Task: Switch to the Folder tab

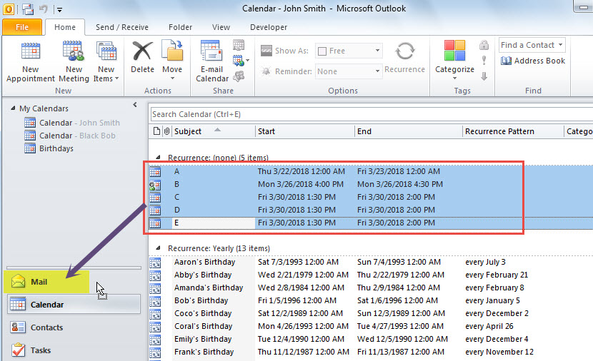Action: (x=180, y=27)
